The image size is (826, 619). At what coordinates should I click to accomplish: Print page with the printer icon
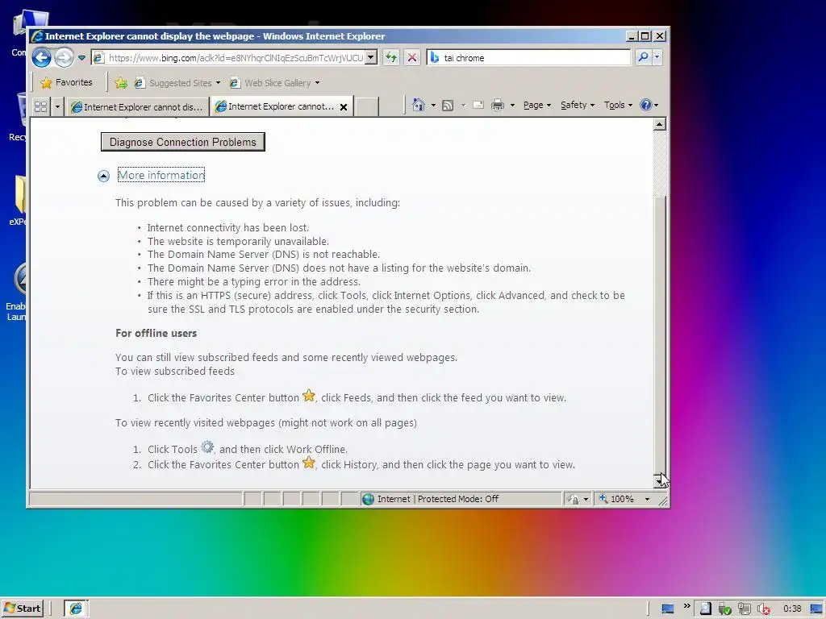pos(497,106)
